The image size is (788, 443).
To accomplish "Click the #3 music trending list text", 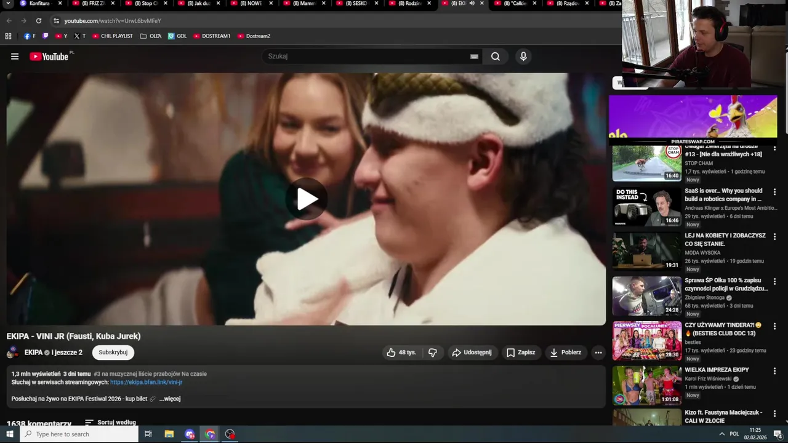I will pos(150,374).
